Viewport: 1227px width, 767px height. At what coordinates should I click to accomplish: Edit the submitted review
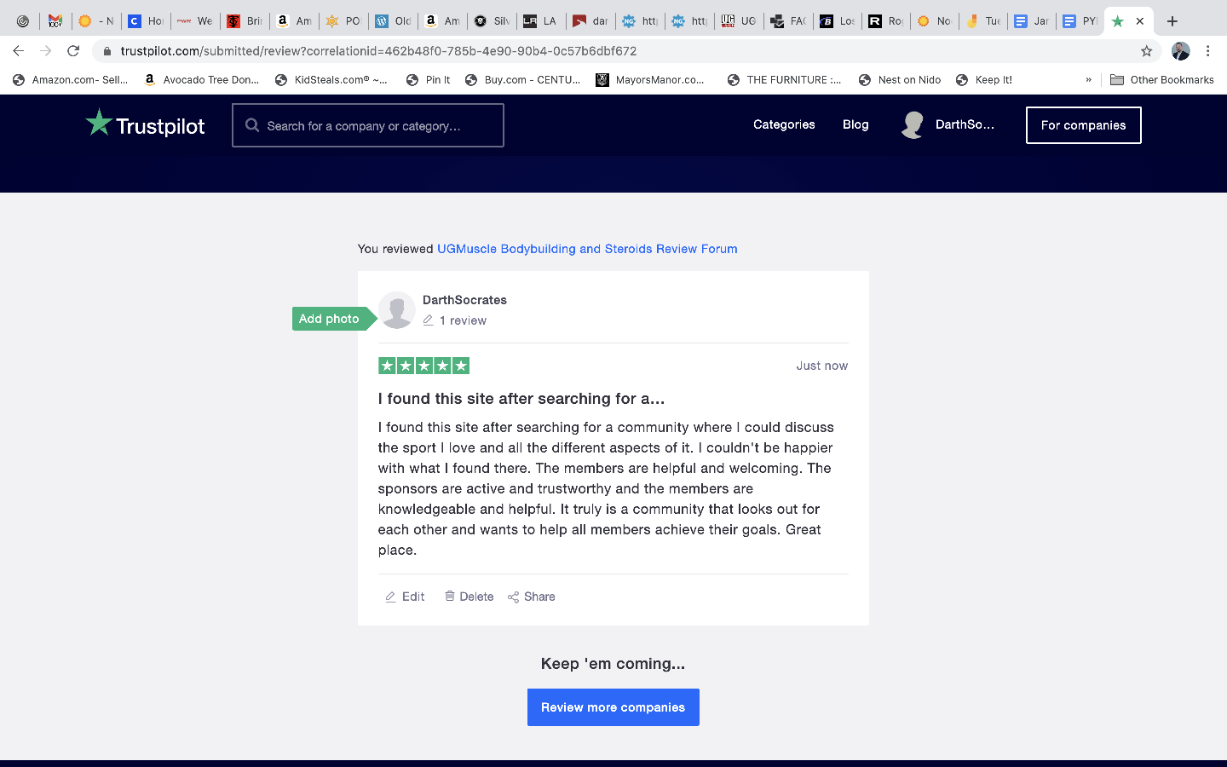pos(405,597)
